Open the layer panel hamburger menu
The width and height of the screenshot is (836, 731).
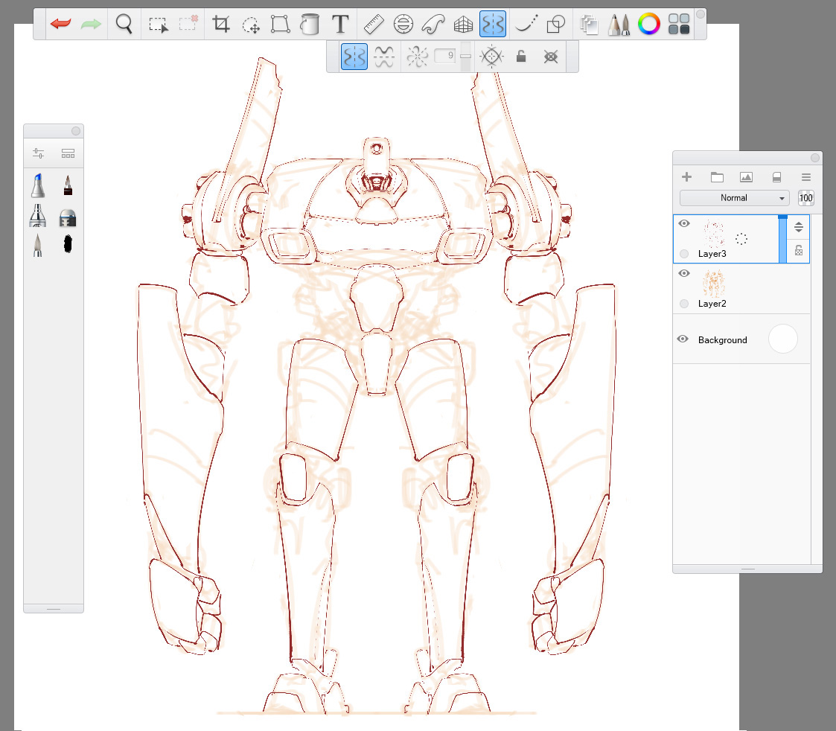805,177
